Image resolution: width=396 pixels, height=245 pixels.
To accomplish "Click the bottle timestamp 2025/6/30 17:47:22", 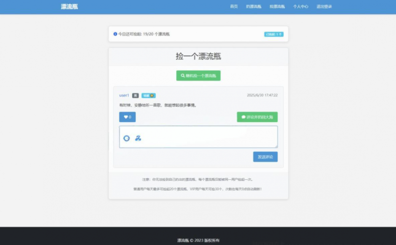I will coord(262,95).
